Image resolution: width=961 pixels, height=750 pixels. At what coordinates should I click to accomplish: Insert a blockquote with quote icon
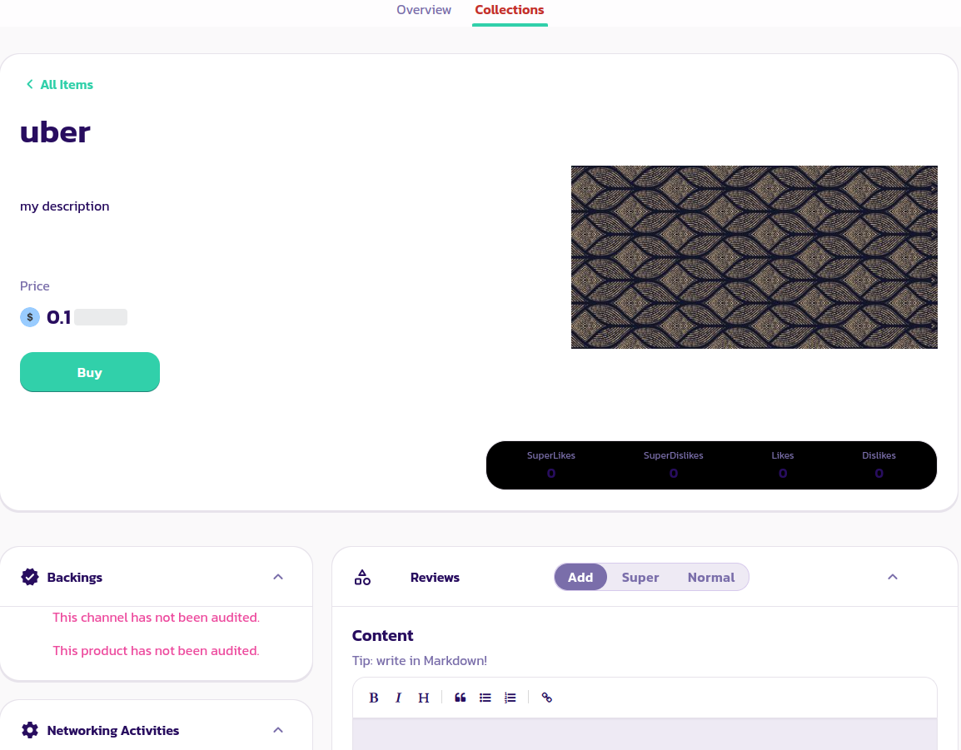click(x=461, y=698)
